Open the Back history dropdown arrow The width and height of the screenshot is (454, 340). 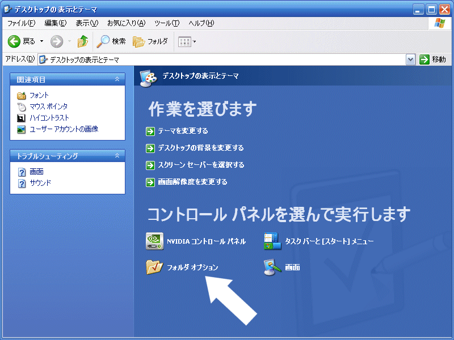41,41
